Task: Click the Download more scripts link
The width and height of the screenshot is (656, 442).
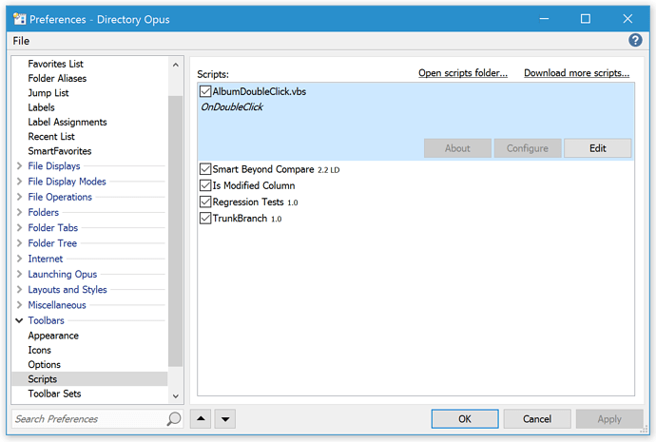Action: [576, 73]
